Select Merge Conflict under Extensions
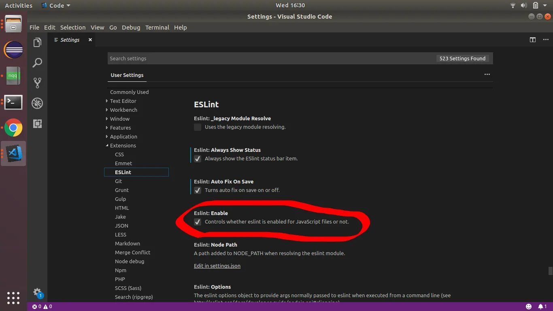The image size is (553, 311). click(132, 252)
